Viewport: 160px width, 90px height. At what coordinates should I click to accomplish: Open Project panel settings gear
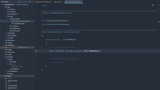coord(29,2)
